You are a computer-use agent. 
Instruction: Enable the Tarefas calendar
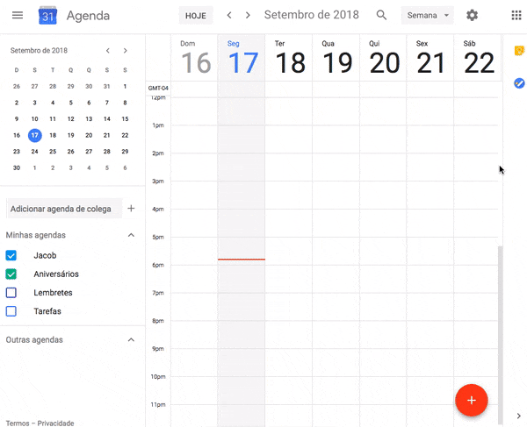11,311
